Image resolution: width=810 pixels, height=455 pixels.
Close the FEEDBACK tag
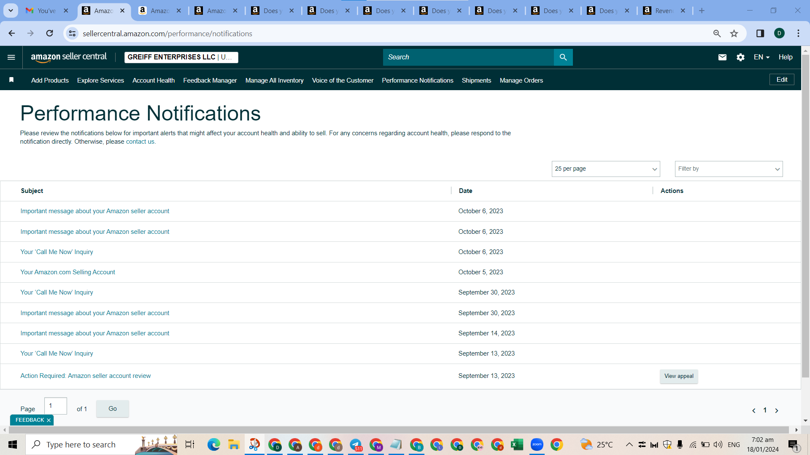coord(49,420)
